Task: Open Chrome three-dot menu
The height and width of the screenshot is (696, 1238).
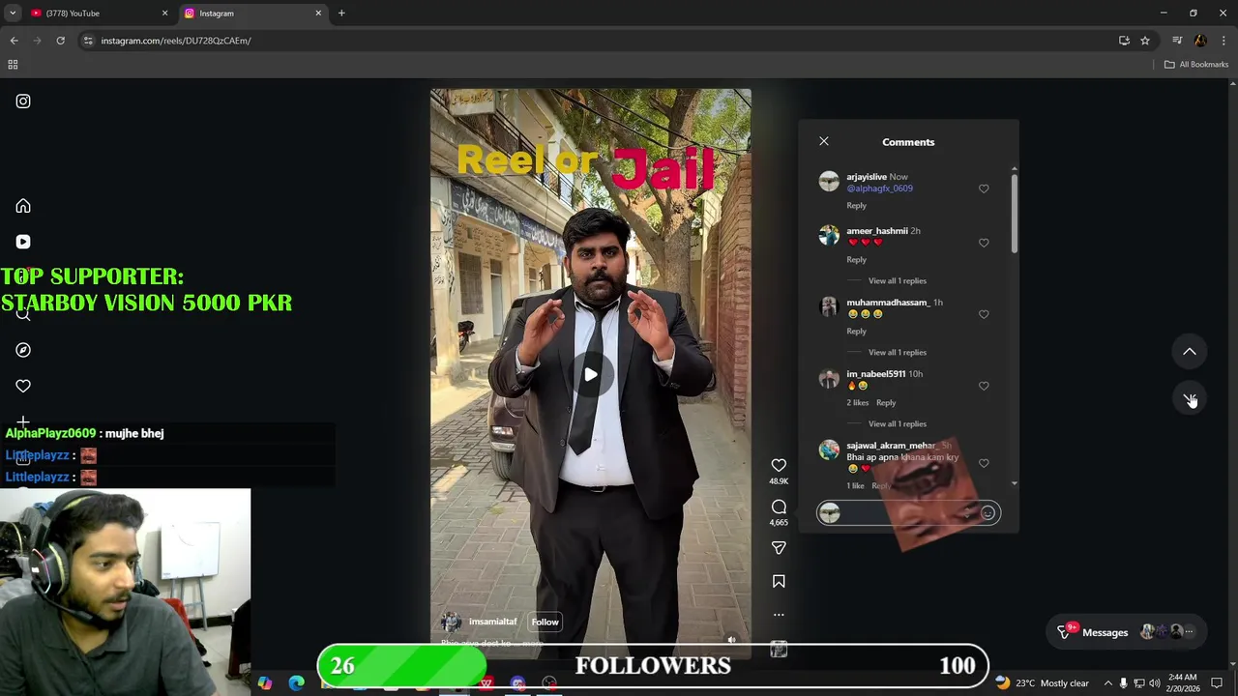Action: tap(1223, 41)
